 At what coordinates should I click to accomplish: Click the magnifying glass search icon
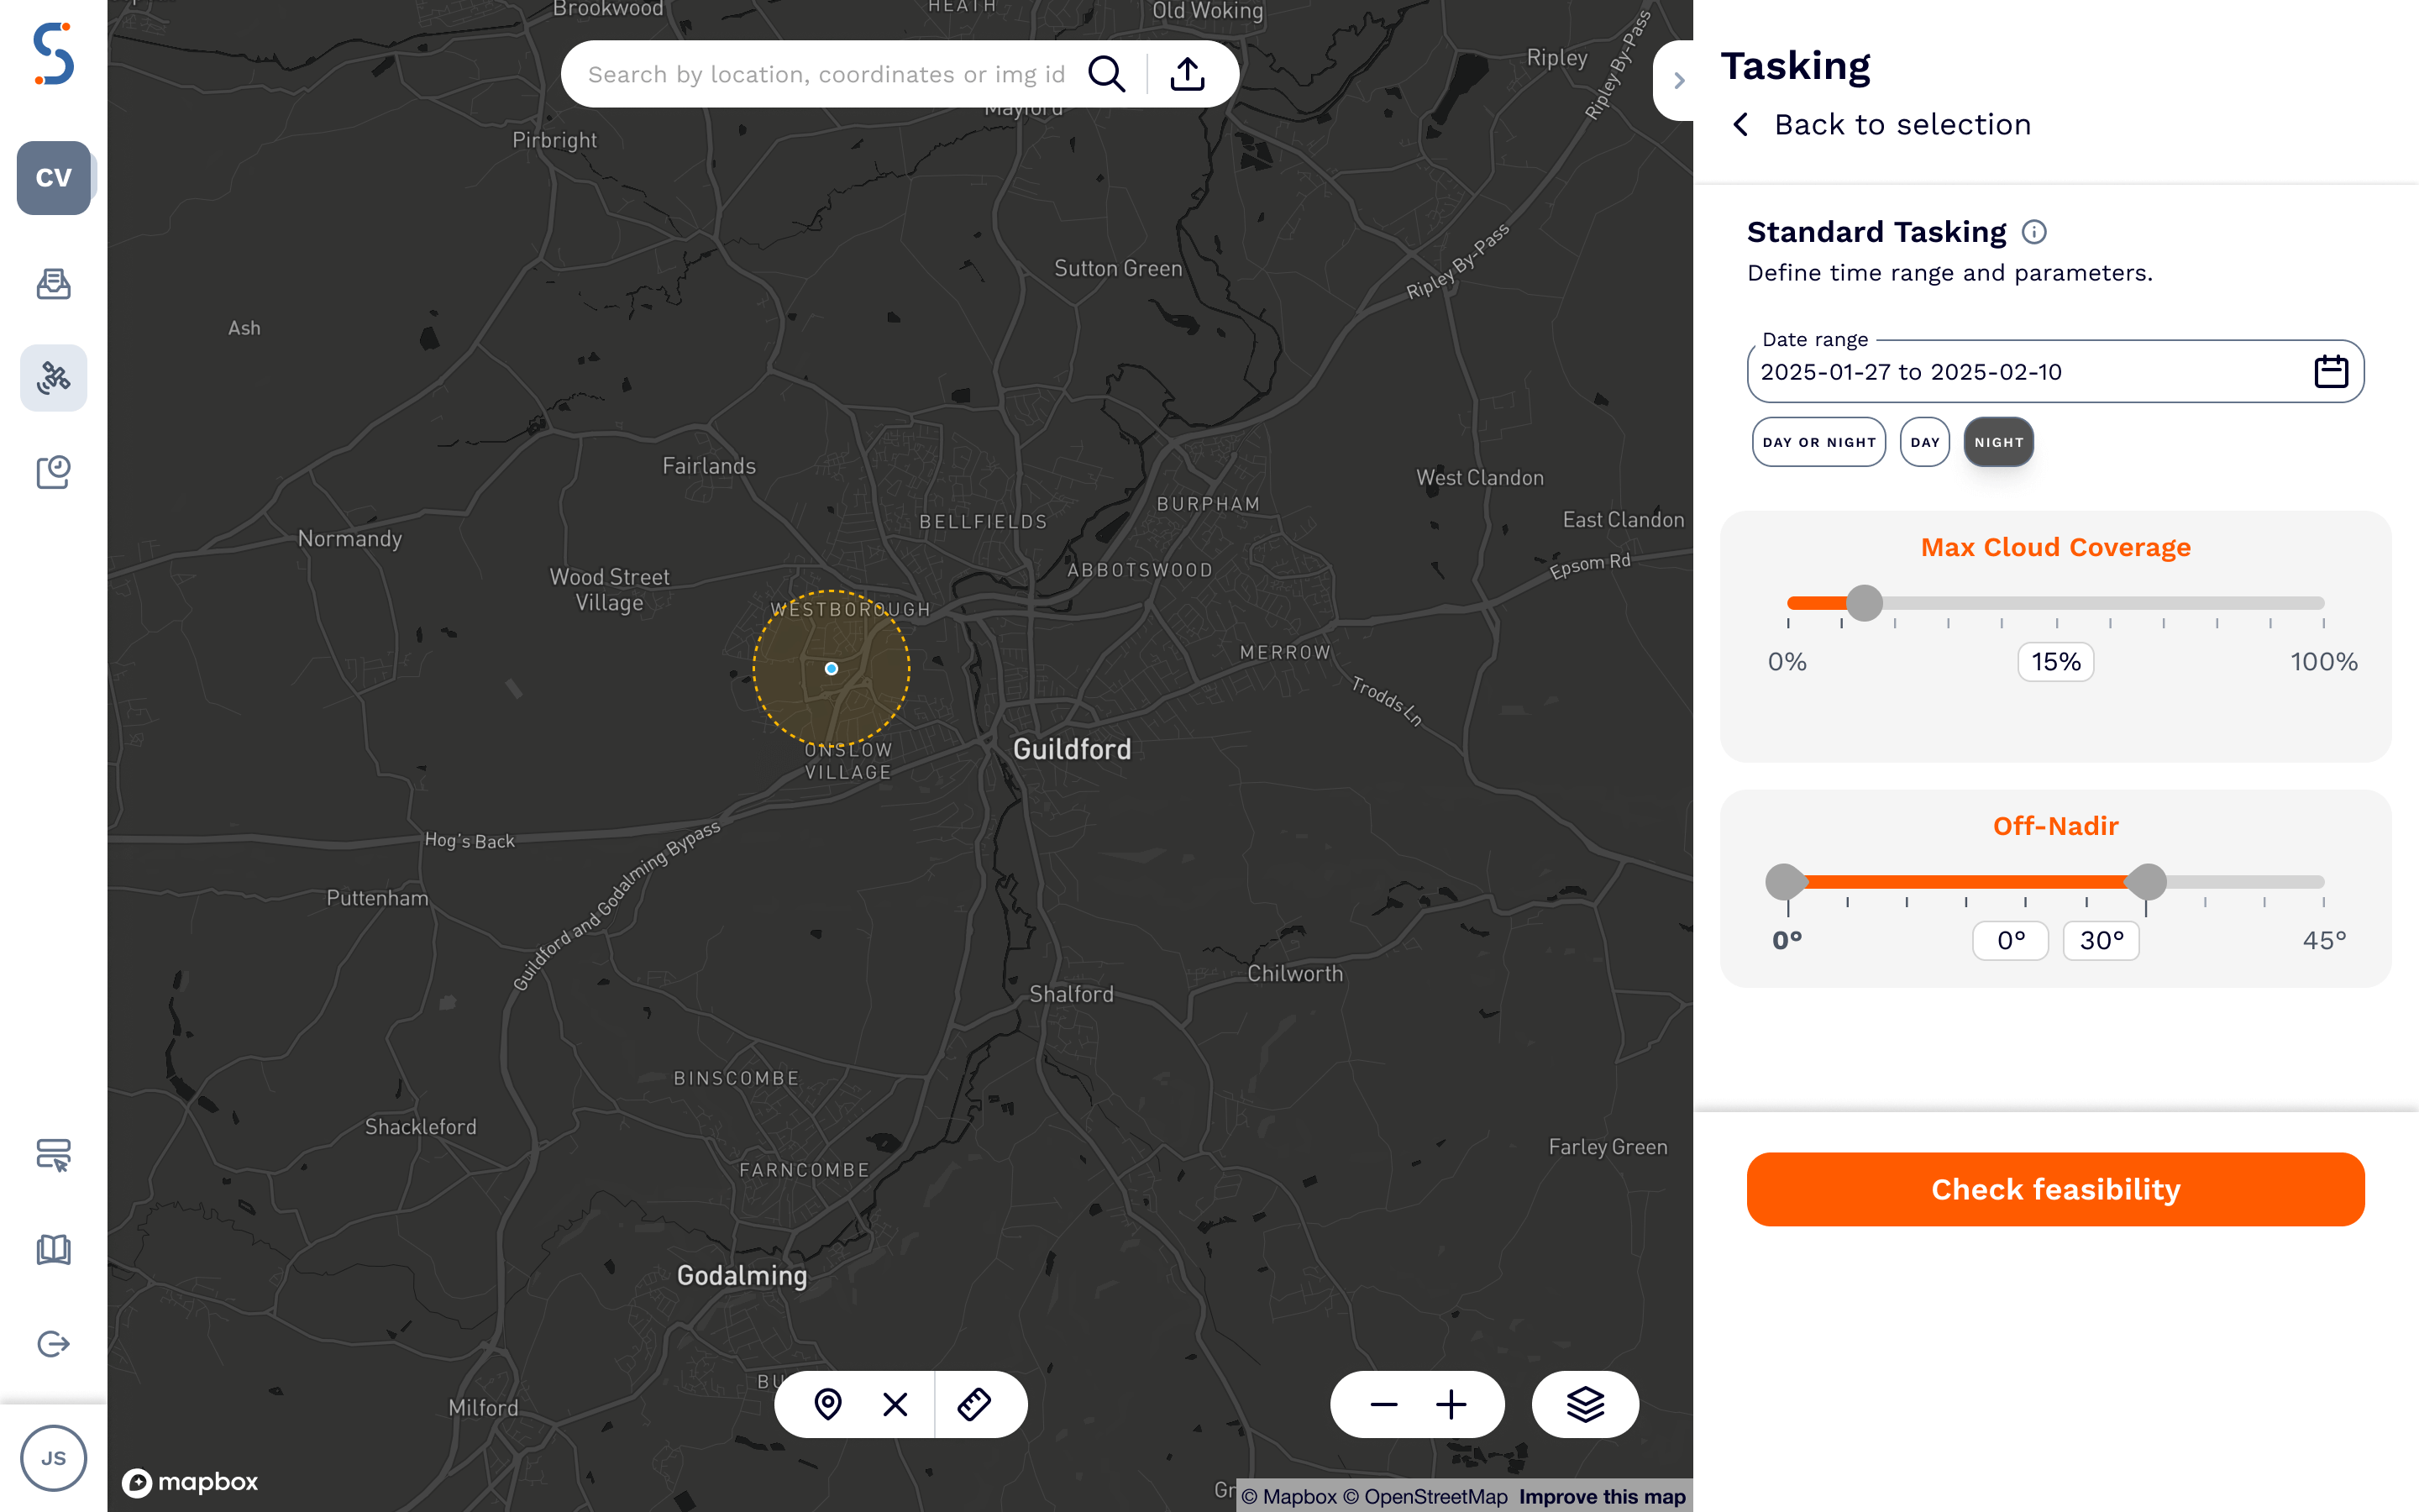coord(1106,74)
